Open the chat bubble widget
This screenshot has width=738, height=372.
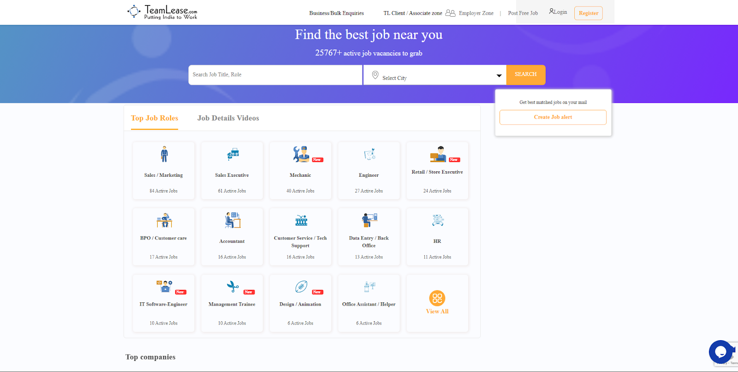tap(720, 352)
